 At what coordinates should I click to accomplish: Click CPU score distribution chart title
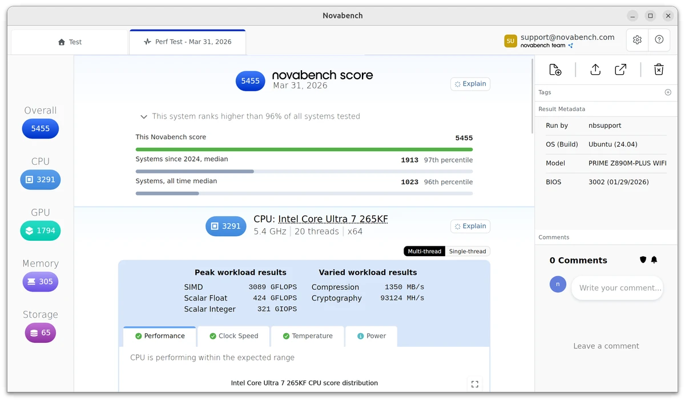tap(304, 383)
